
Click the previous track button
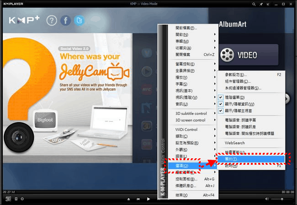[x=138, y=199]
